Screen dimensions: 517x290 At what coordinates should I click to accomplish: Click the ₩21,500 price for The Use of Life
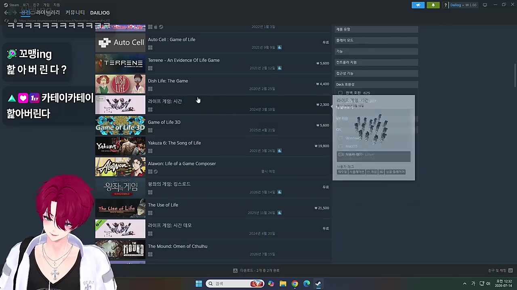point(322,208)
